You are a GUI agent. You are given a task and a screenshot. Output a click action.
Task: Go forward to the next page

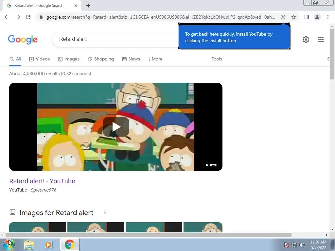(18, 17)
